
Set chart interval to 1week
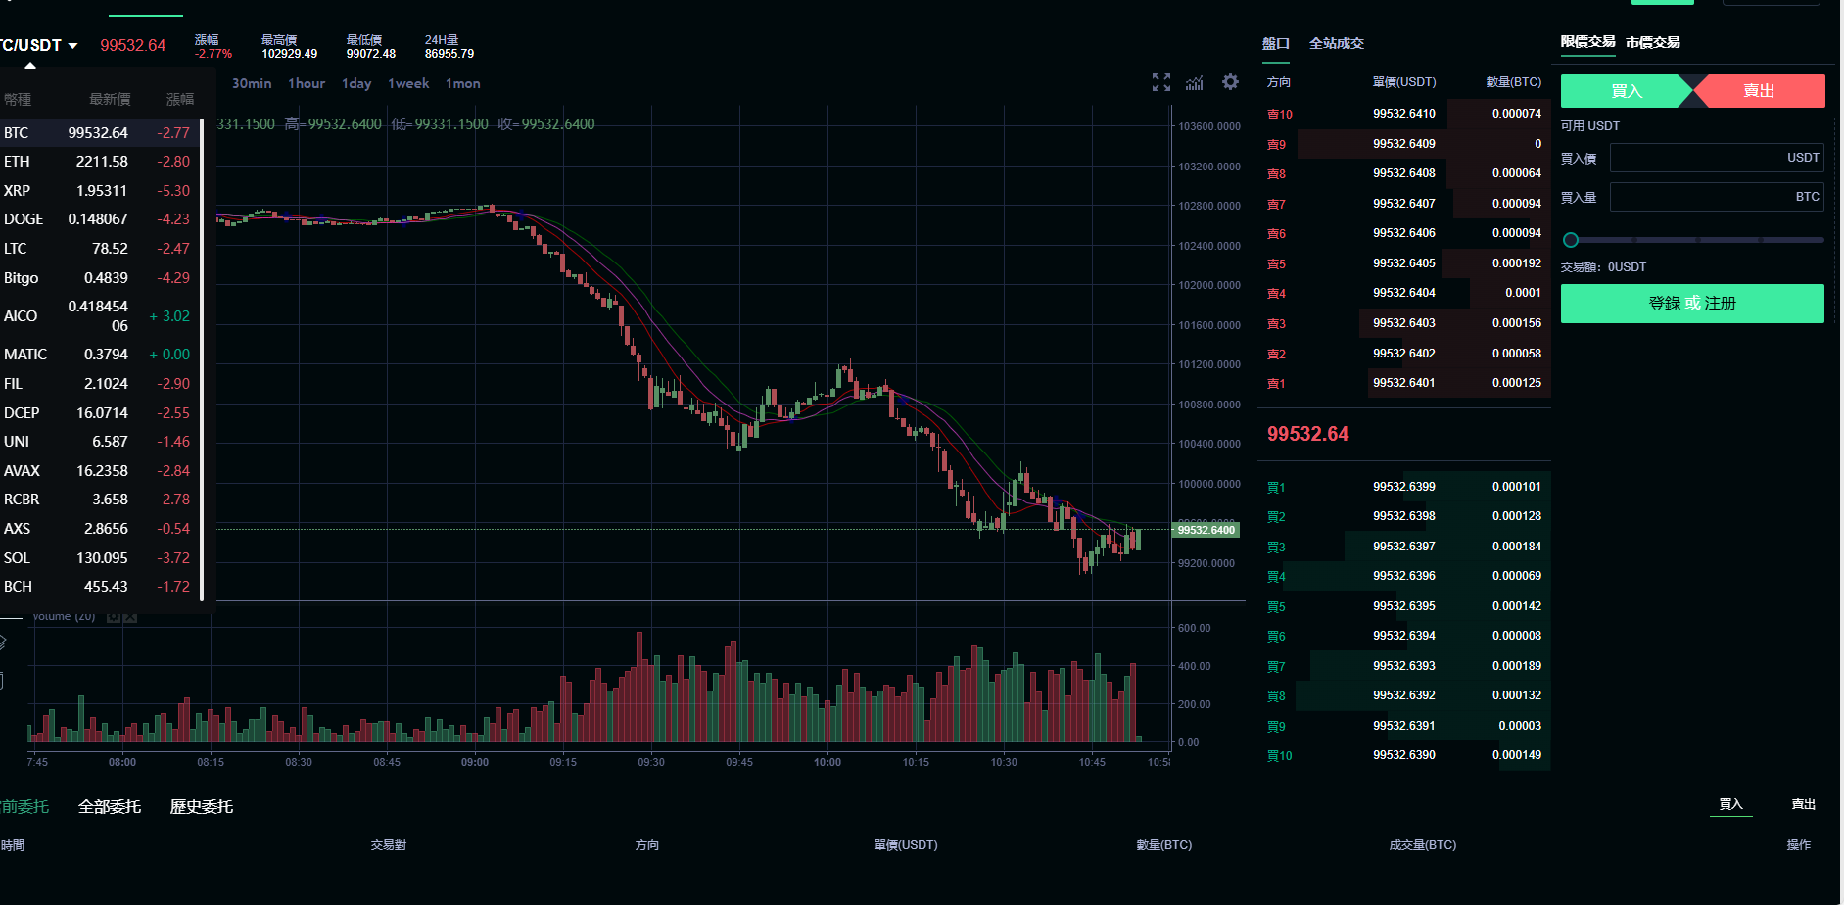[408, 84]
